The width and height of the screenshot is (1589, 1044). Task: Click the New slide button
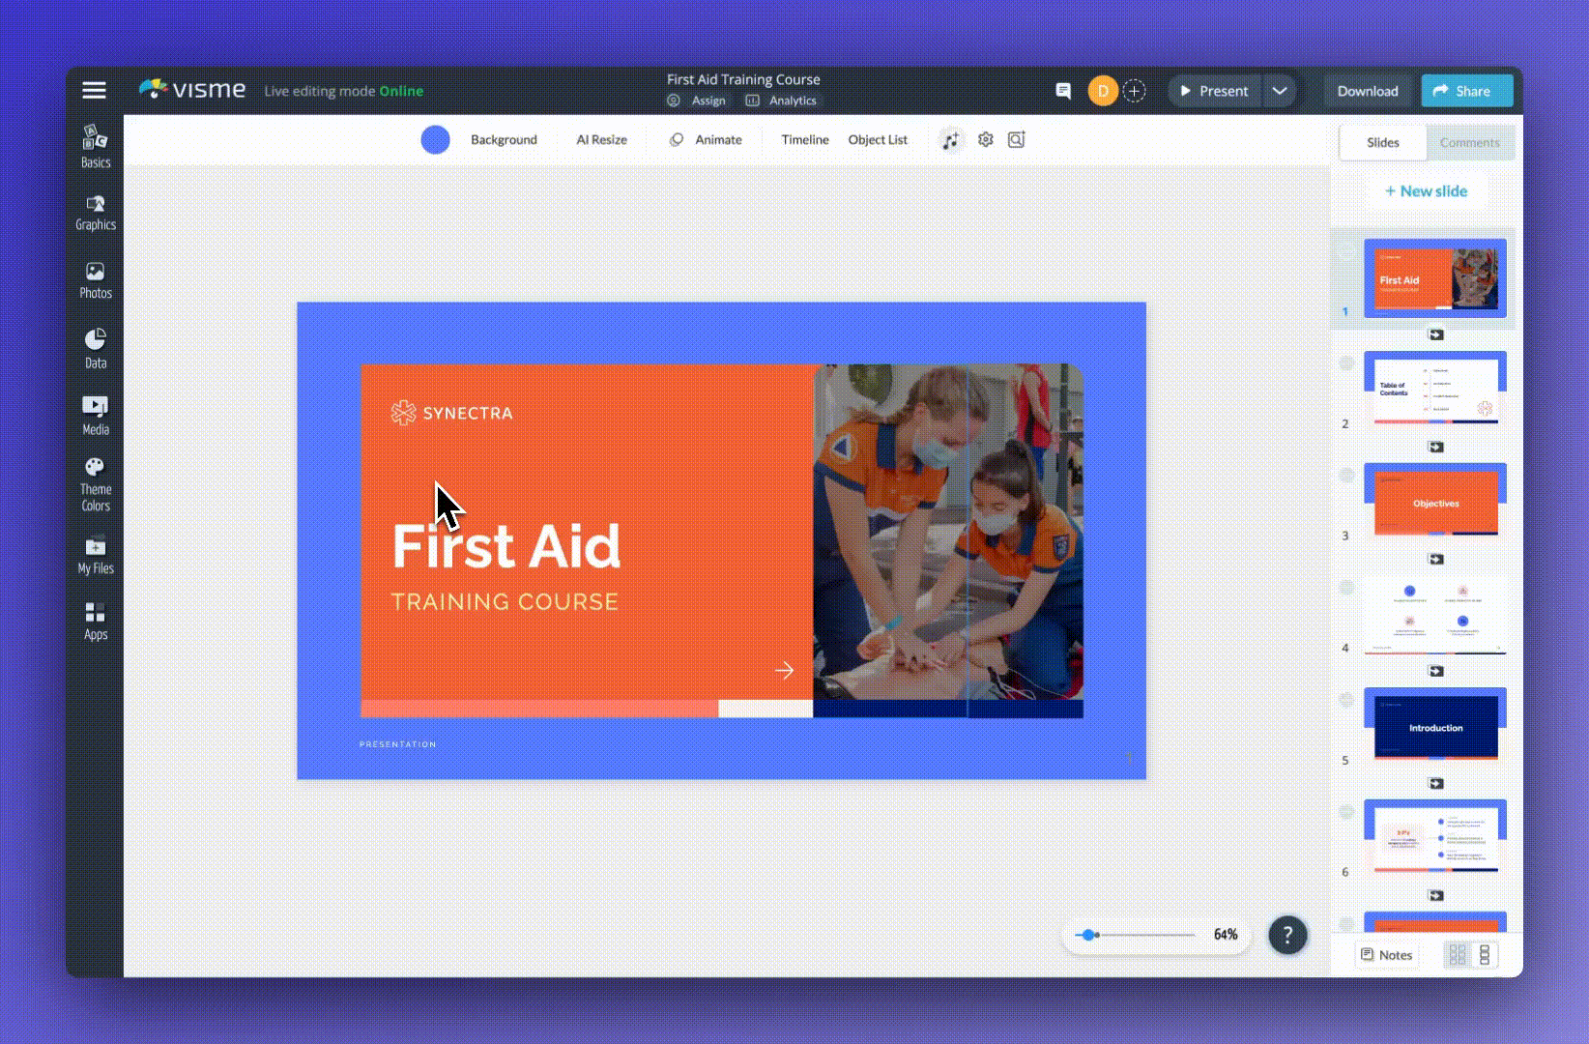(x=1426, y=190)
